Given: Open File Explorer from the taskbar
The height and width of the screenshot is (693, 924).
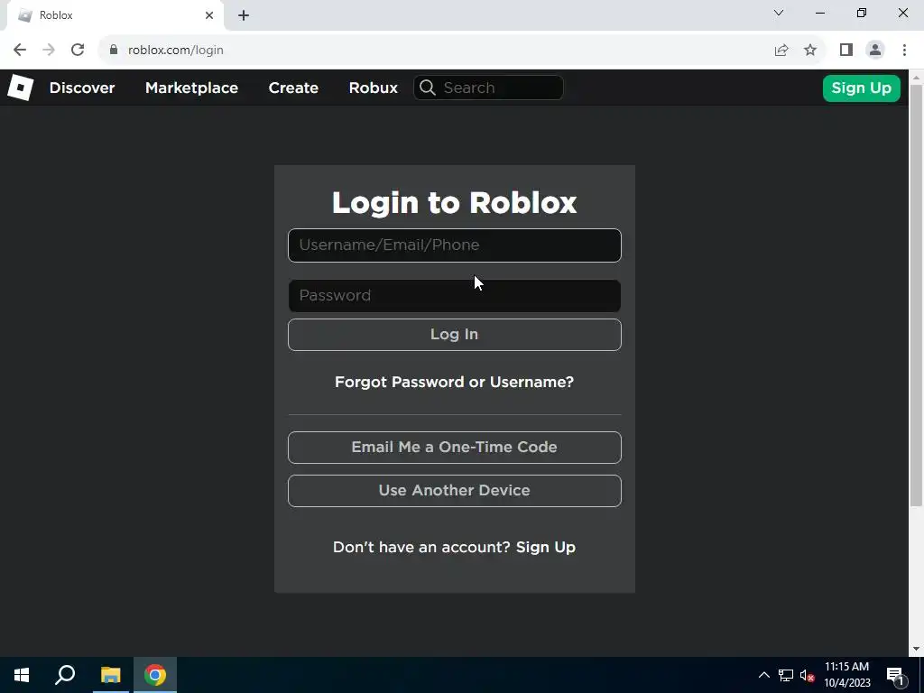Looking at the screenshot, I should tap(110, 675).
